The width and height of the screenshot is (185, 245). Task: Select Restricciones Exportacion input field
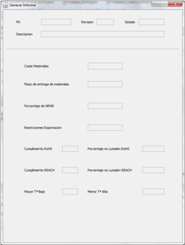click(105, 128)
